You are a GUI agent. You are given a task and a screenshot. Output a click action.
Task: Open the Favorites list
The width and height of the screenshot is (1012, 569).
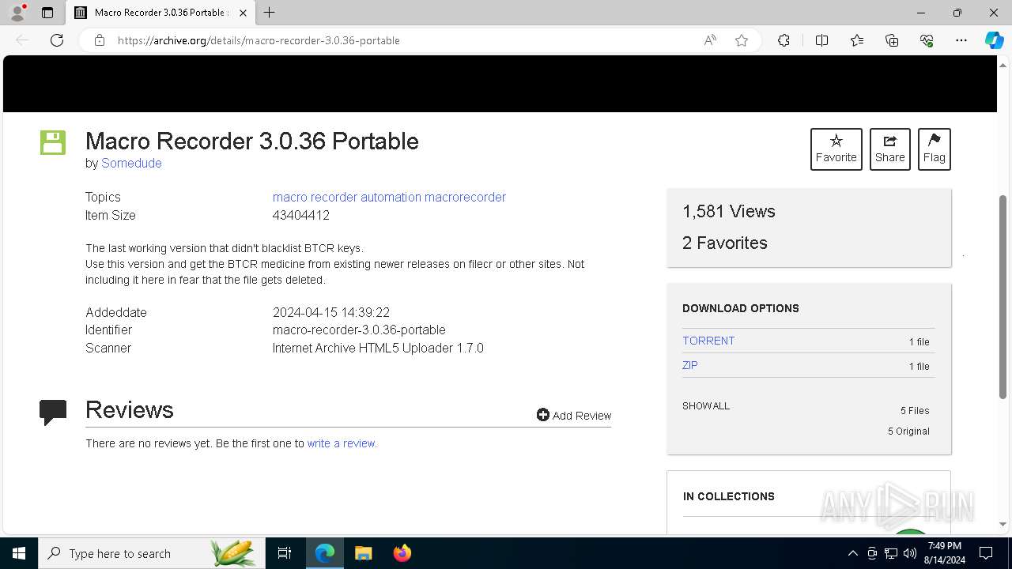[x=857, y=40]
